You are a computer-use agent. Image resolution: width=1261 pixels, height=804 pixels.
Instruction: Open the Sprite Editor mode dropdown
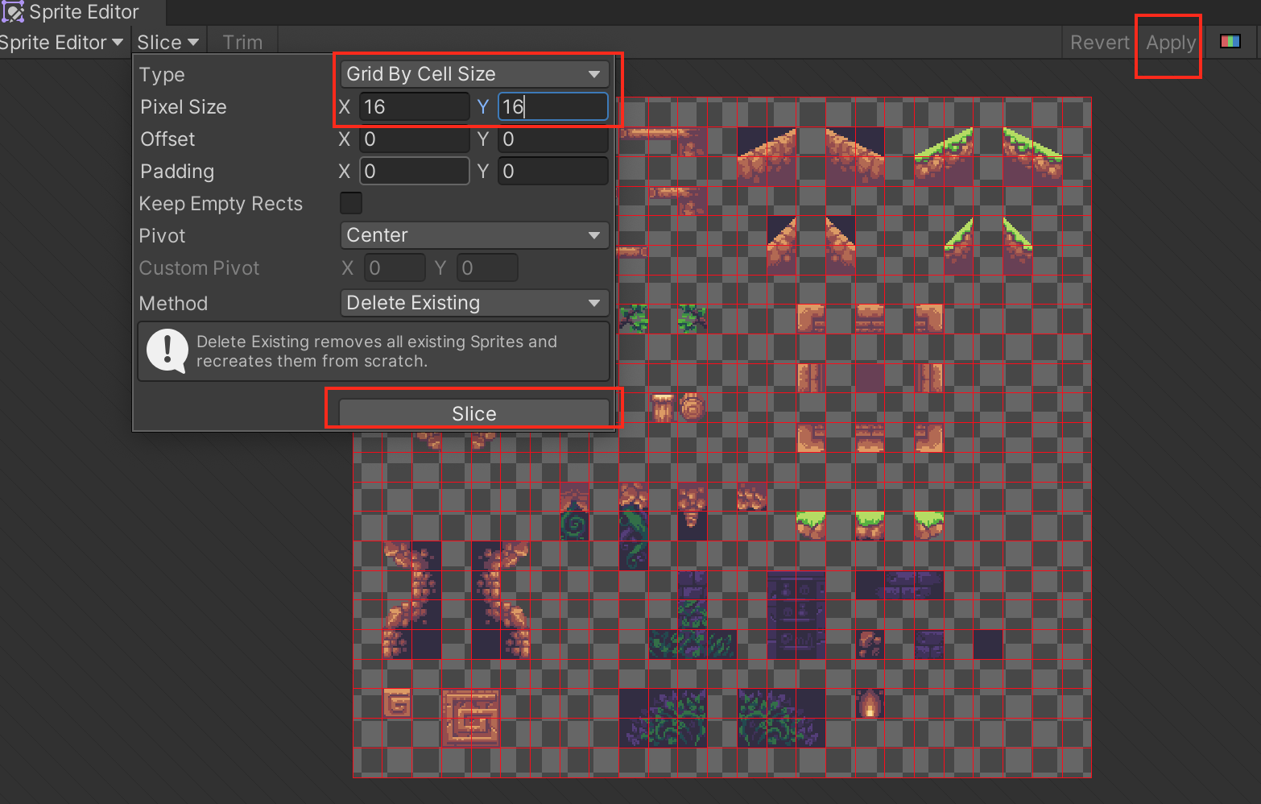61,43
